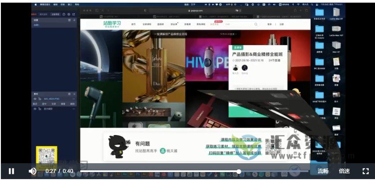The image size is (375, 180).
Task: Click the 站酷学习 site logo
Action: pyautogui.click(x=112, y=24)
